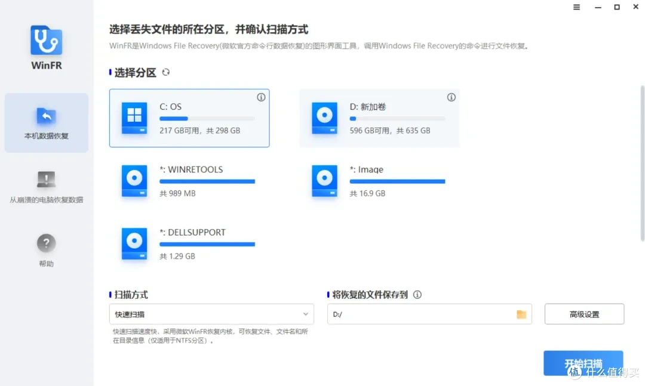
Task: Click text 共 1.29 GB
Action: click(x=177, y=256)
